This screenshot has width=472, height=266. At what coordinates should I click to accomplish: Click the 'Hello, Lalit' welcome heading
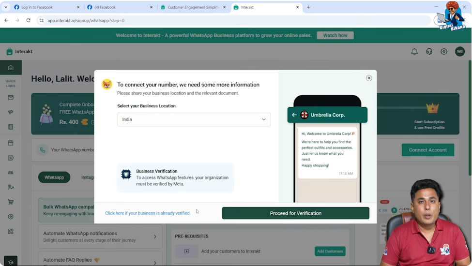[62, 79]
